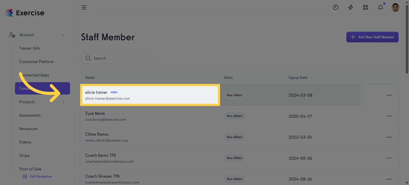Open the hamburger menu icon

coord(84,7)
